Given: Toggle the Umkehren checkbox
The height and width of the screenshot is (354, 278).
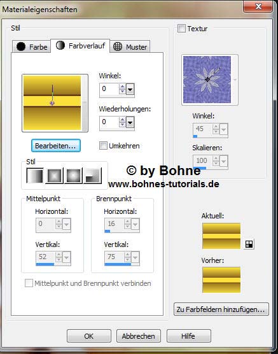Looking at the screenshot, I should (x=103, y=146).
